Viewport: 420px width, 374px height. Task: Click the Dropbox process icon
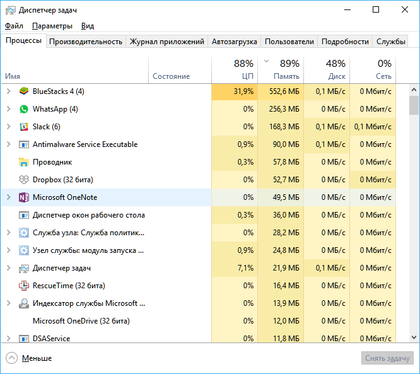click(24, 180)
